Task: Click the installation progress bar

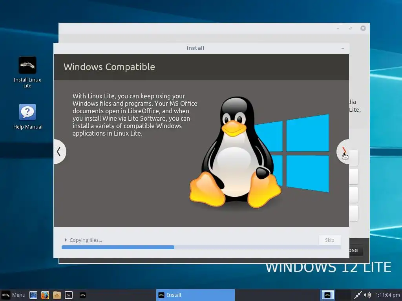Action: pos(201,247)
